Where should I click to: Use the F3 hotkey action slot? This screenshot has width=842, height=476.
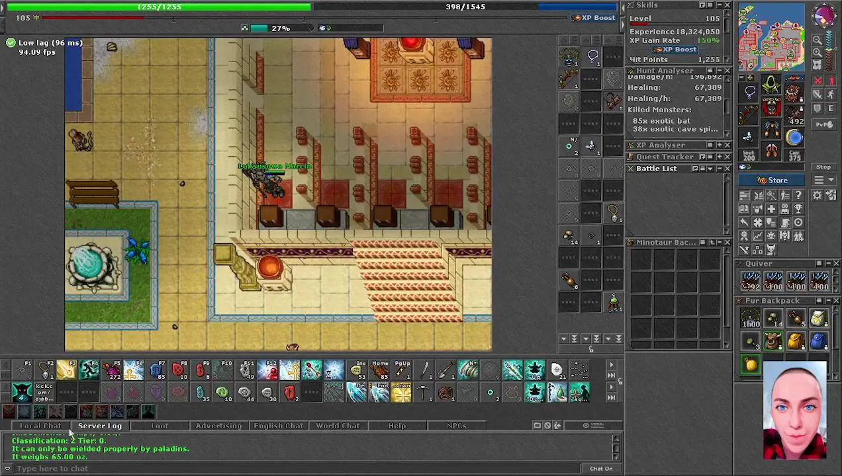[x=67, y=370]
